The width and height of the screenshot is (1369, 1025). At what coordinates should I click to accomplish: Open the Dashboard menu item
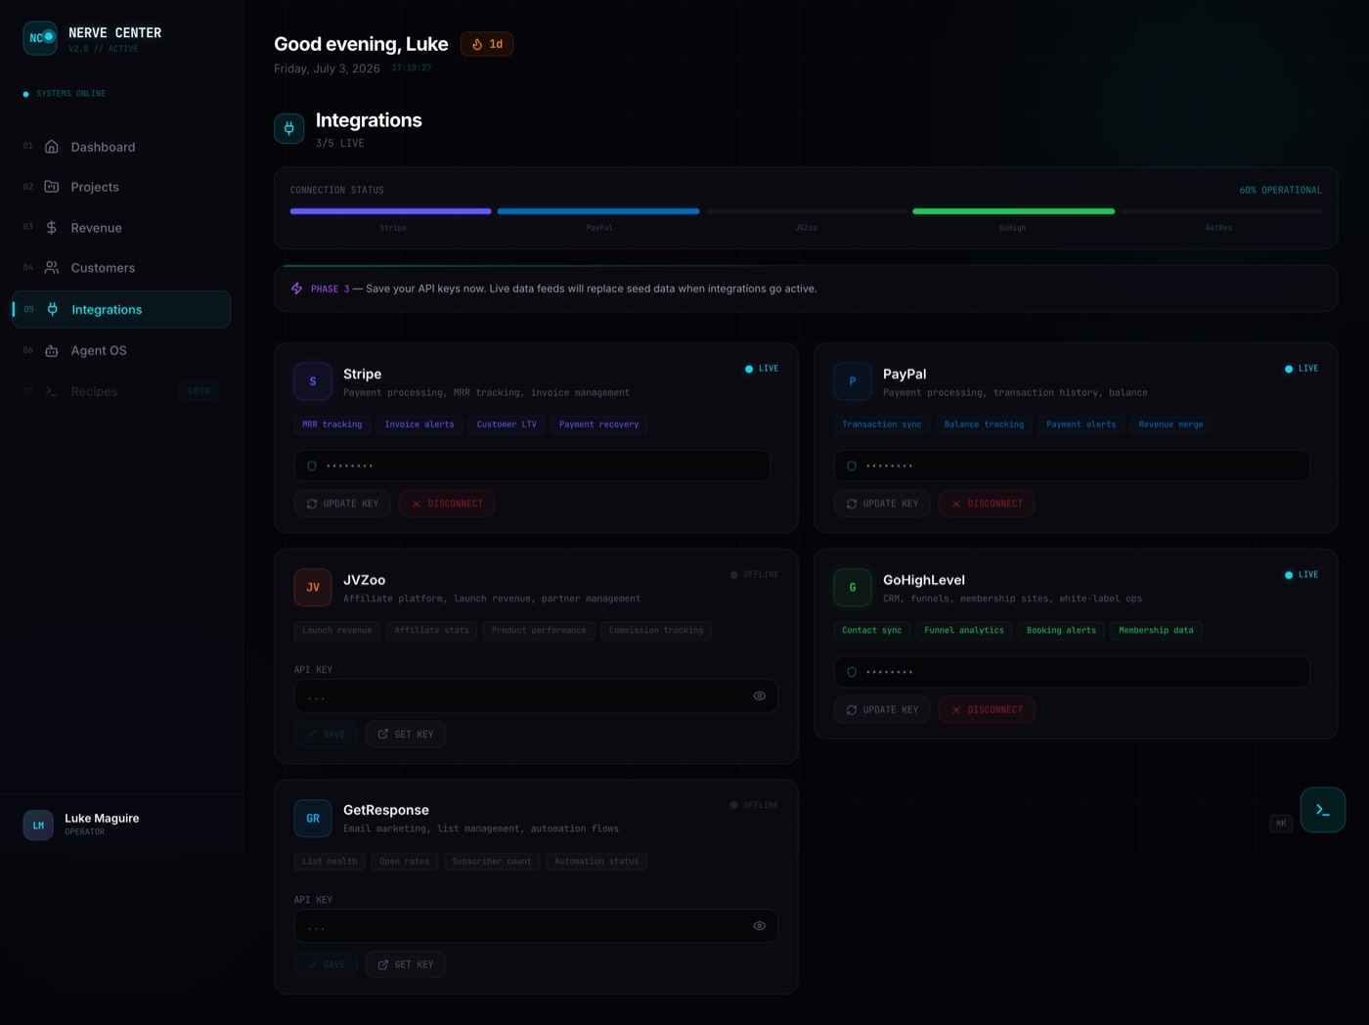point(121,147)
